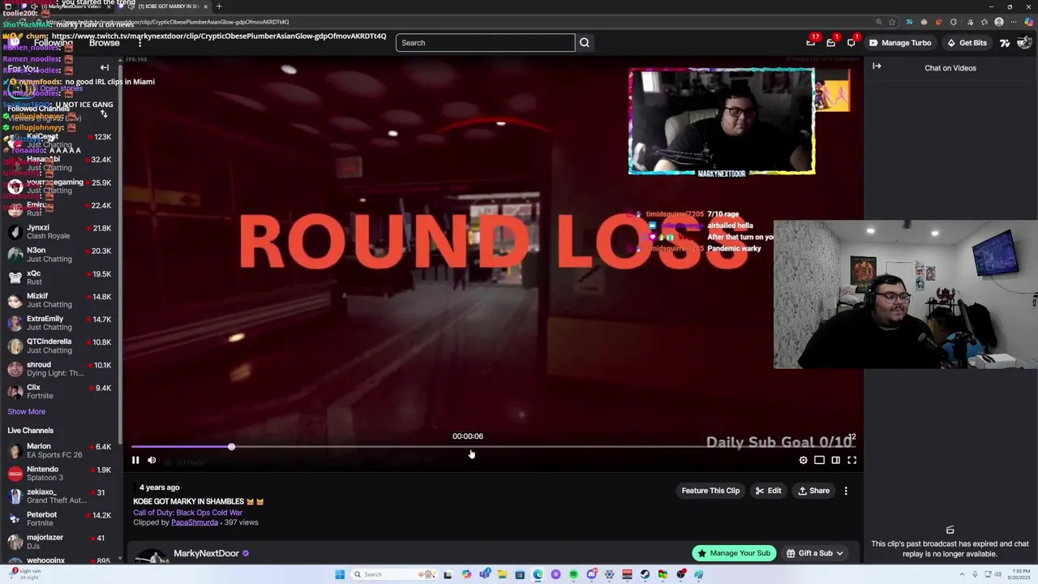The height and width of the screenshot is (584, 1038).
Task: Open Microsoft Teams from the taskbar
Action: tap(484, 574)
